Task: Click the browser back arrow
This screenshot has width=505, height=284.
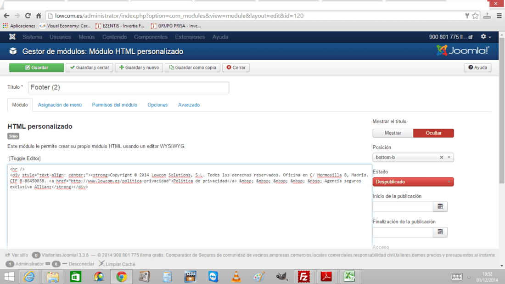Action: [6, 16]
